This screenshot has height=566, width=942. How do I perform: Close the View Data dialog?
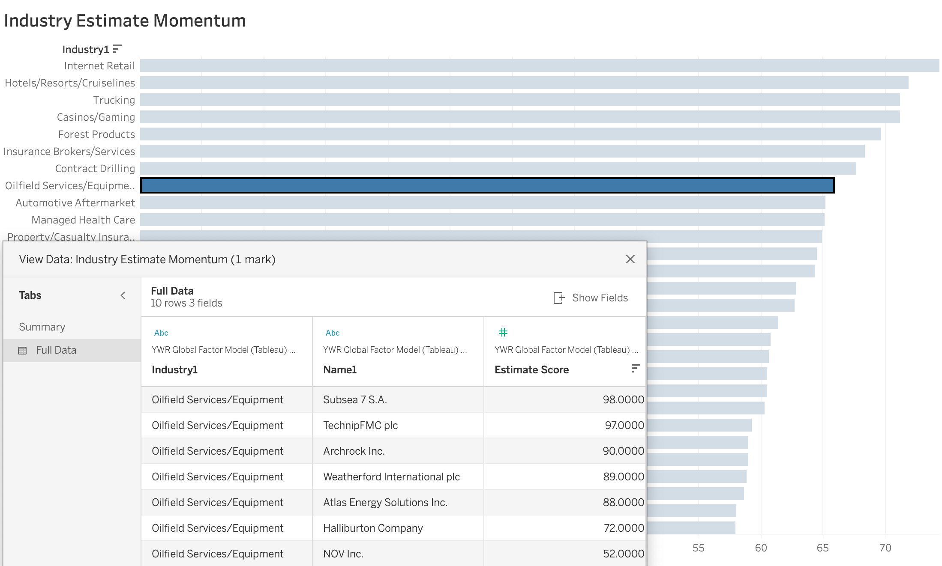[630, 259]
